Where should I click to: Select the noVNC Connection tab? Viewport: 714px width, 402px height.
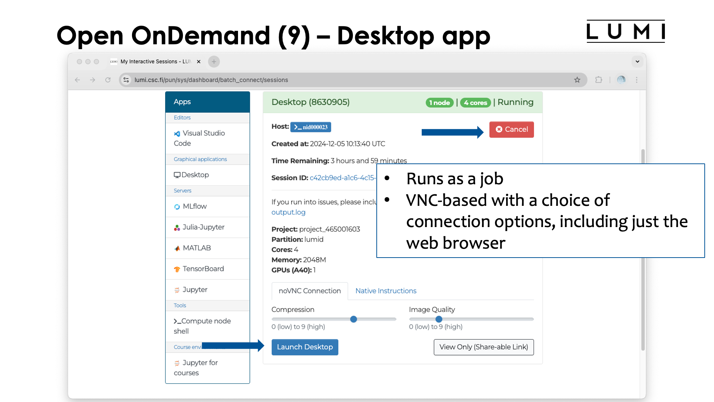(309, 291)
